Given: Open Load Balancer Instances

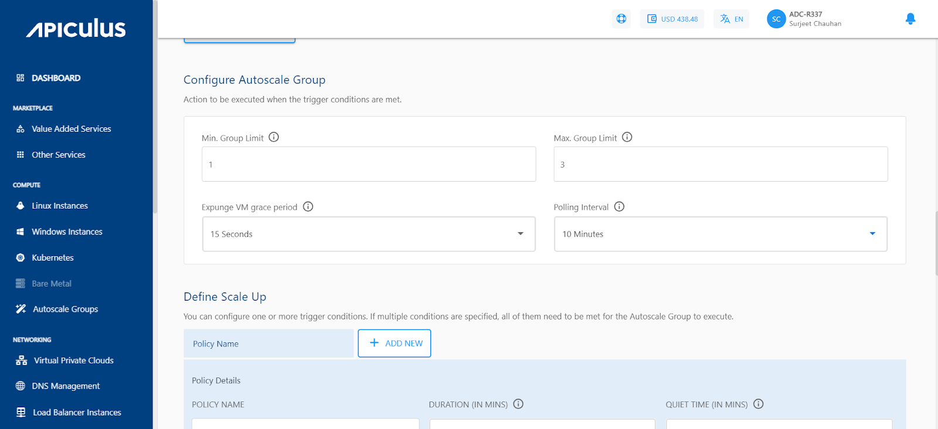Looking at the screenshot, I should click(x=77, y=412).
